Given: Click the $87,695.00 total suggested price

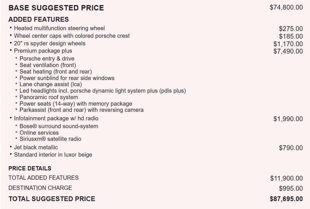Looking at the screenshot, I should [286, 199].
